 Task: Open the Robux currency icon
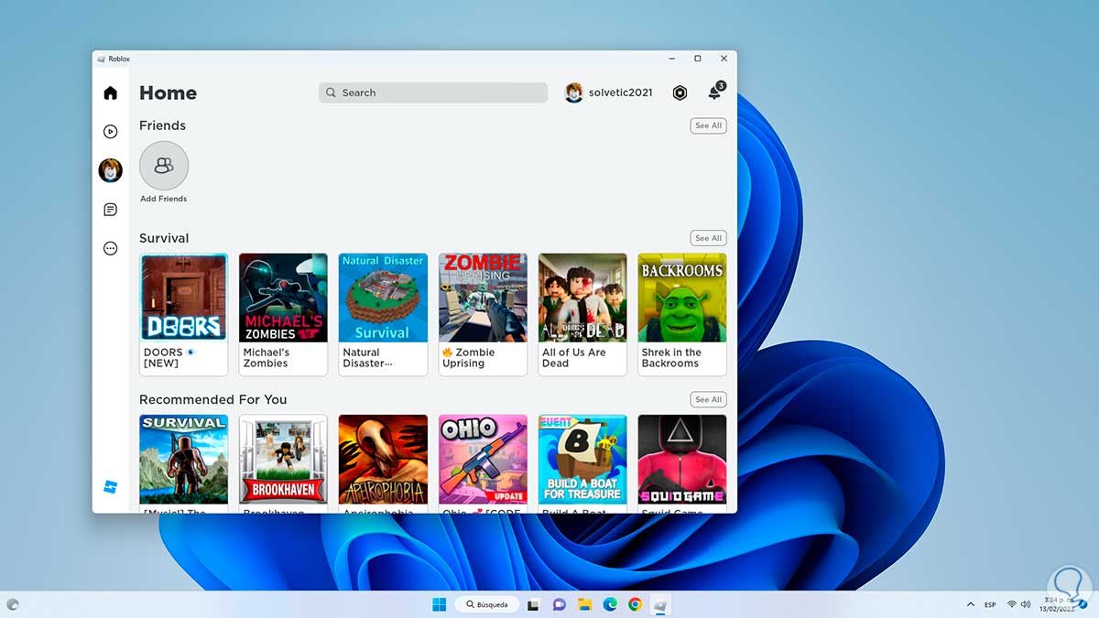(x=680, y=92)
